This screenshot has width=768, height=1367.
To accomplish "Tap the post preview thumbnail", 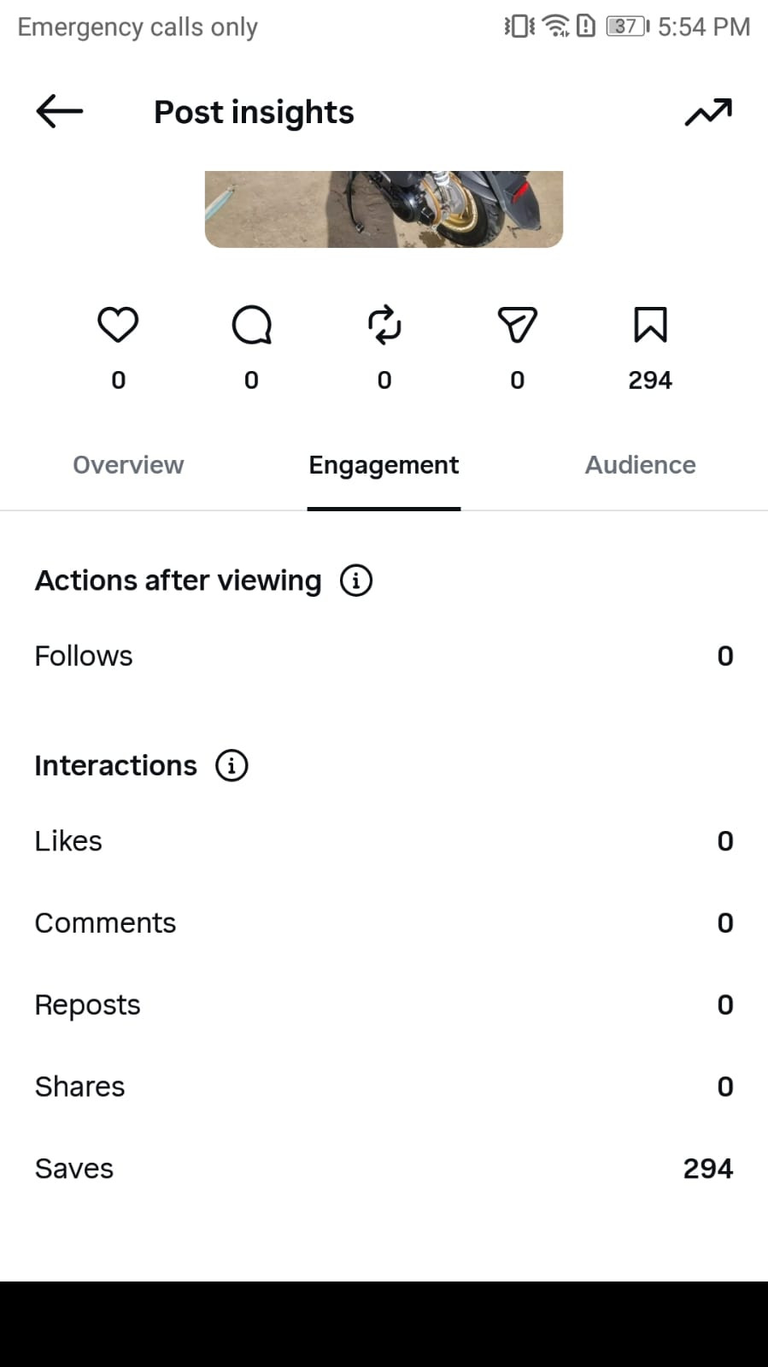I will (x=384, y=209).
